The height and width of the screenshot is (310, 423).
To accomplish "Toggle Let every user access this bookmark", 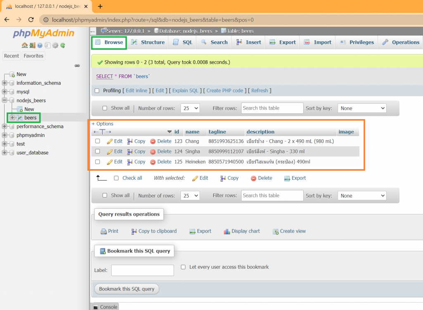I will (183, 267).
